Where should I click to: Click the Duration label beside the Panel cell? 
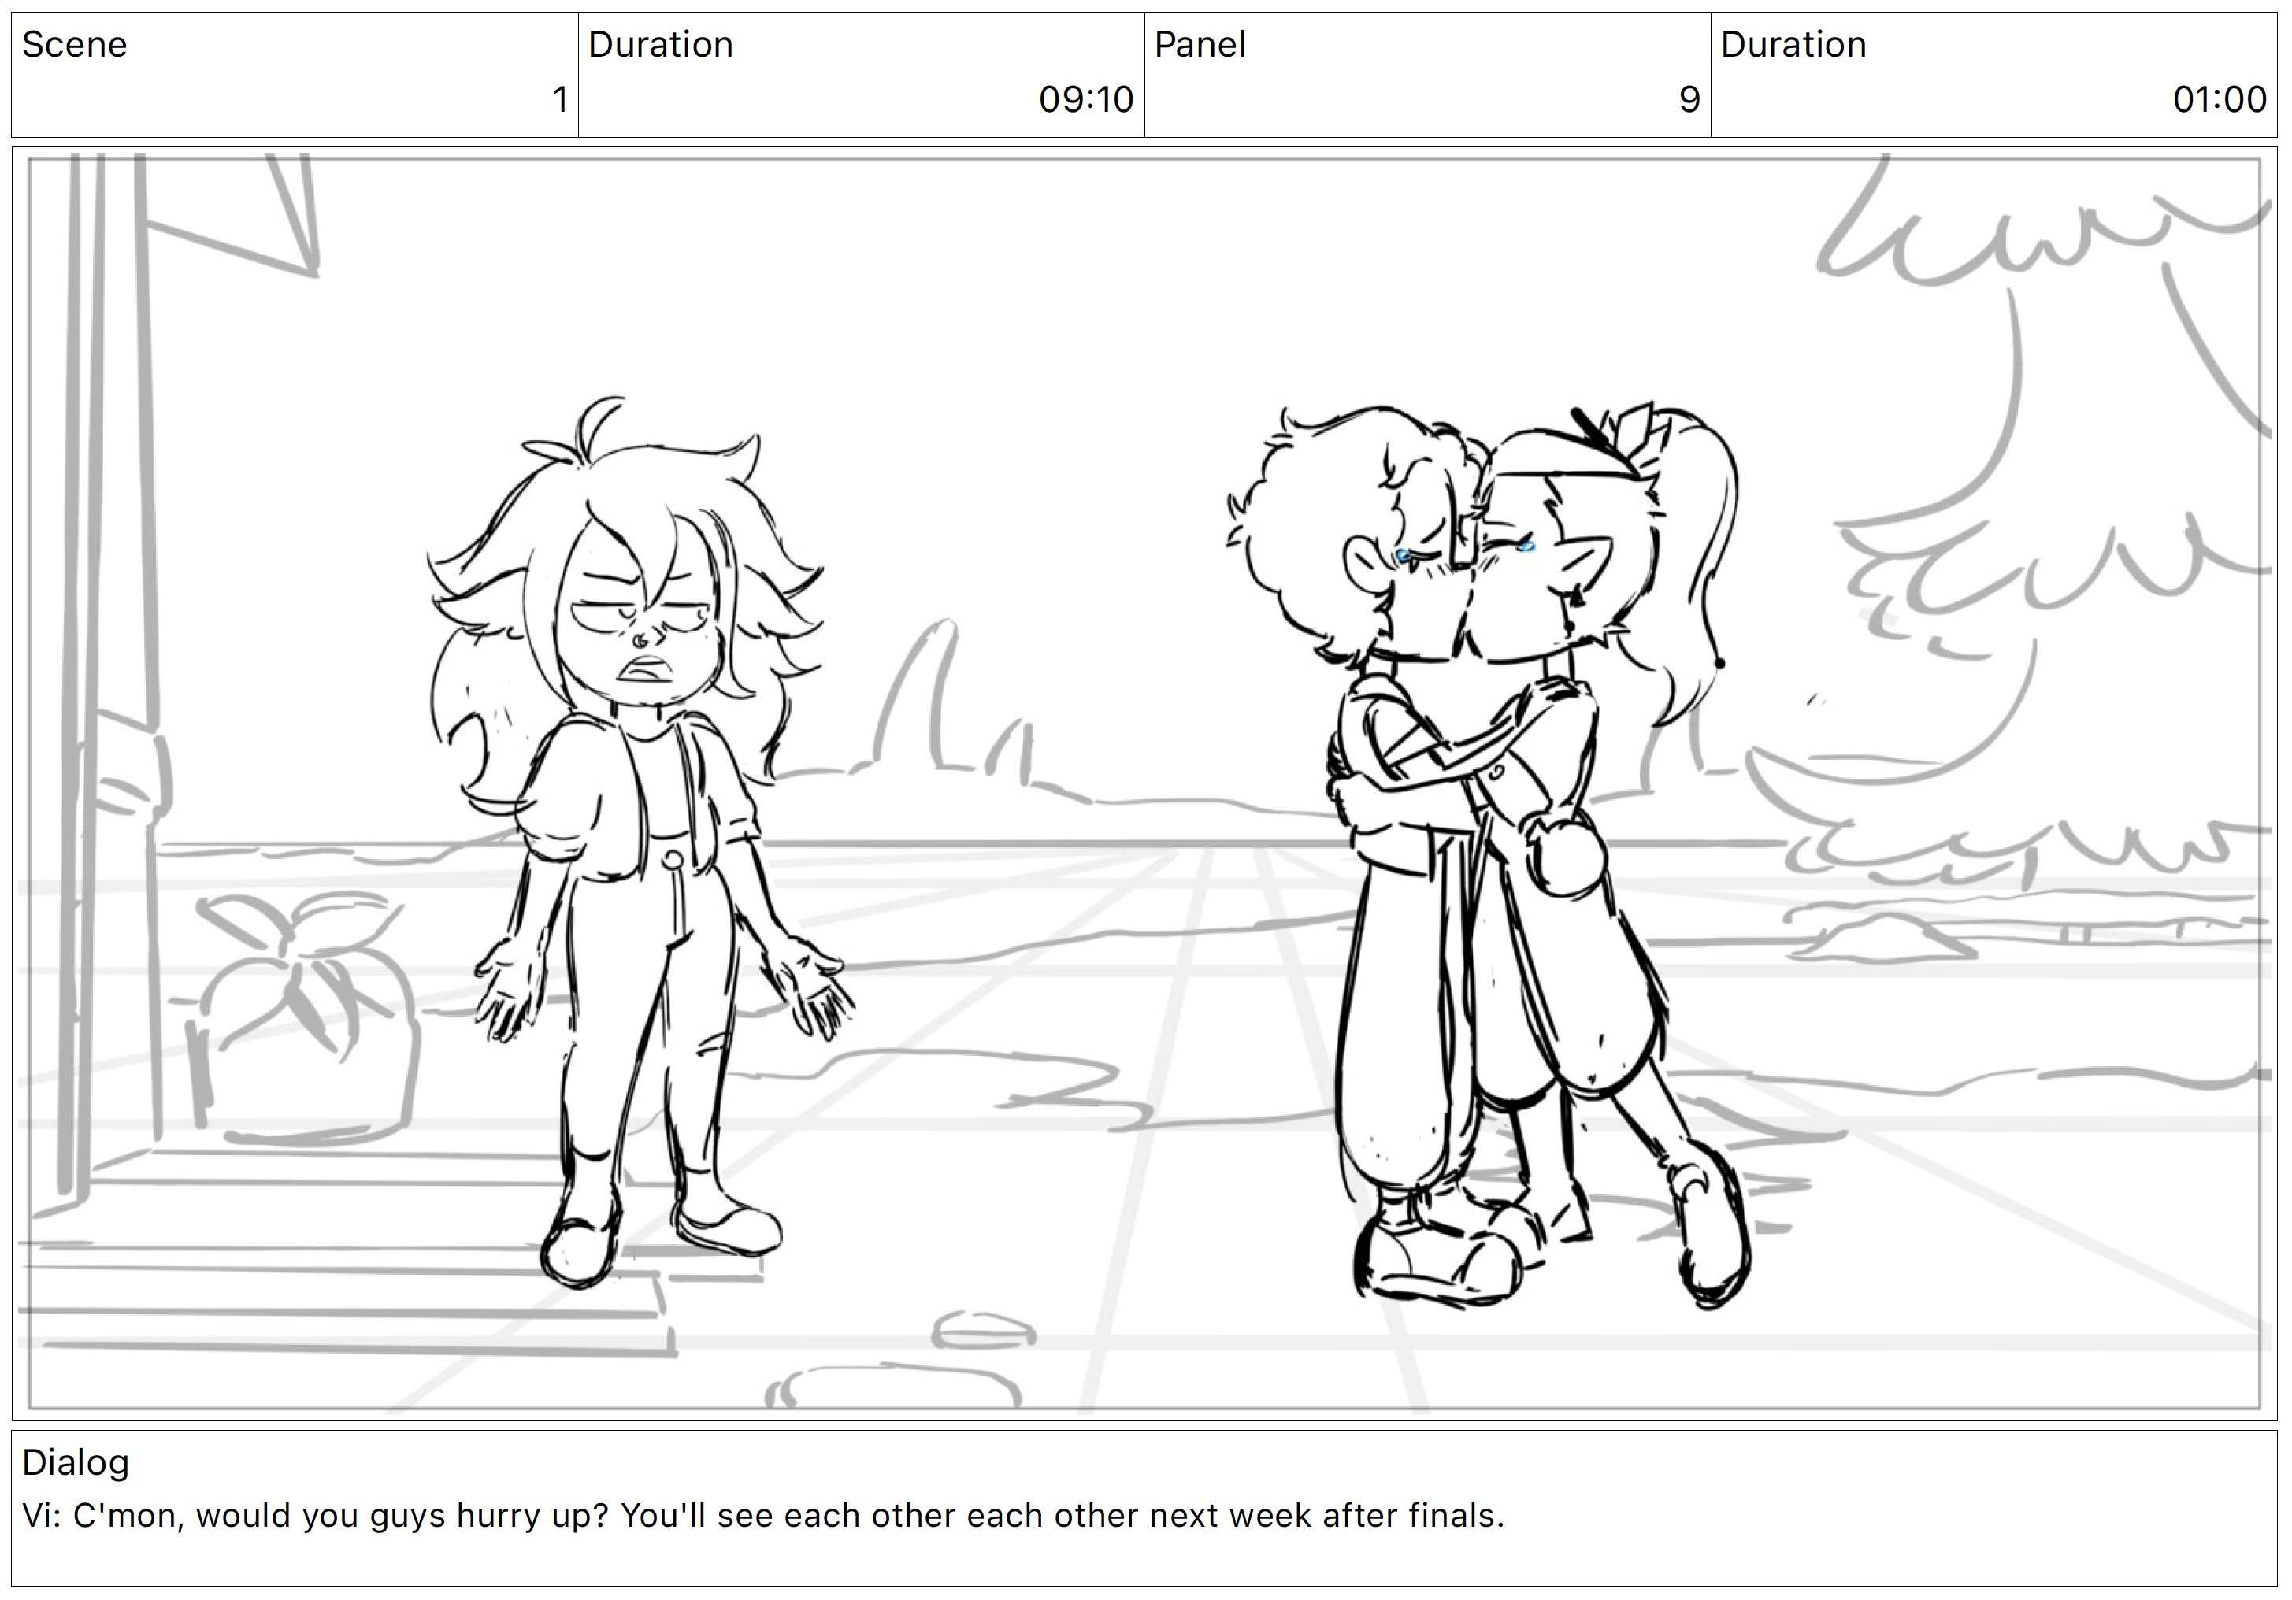(1794, 45)
